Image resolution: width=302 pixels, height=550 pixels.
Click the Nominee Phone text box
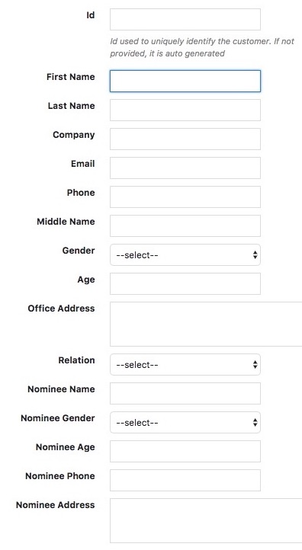pyautogui.click(x=185, y=480)
